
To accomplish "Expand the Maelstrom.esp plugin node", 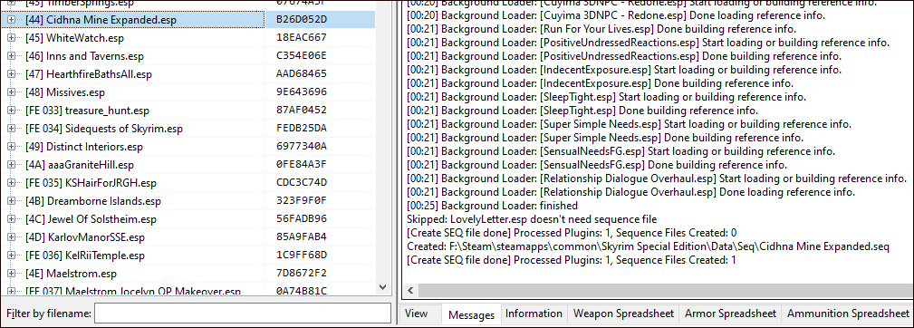I will click(x=12, y=274).
